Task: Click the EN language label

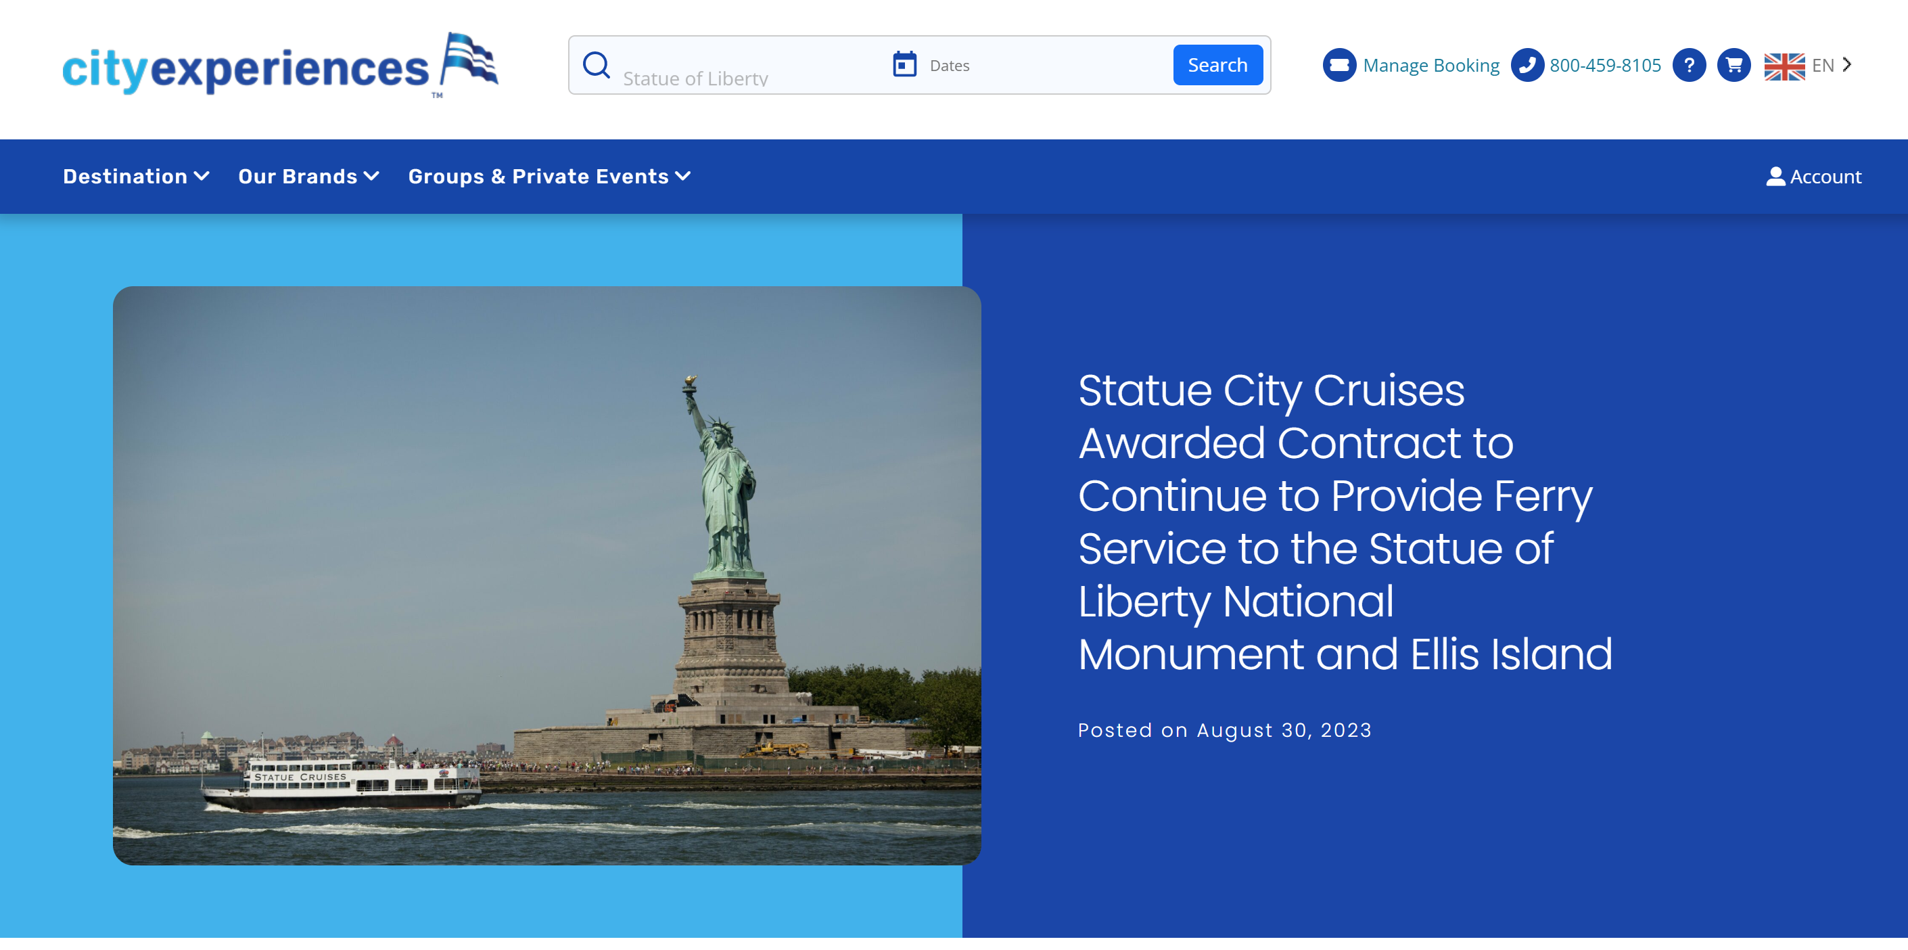Action: pos(1822,65)
